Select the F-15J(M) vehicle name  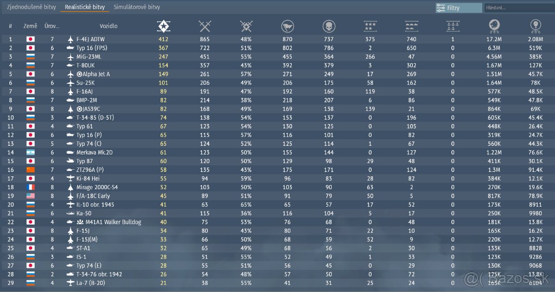point(88,239)
